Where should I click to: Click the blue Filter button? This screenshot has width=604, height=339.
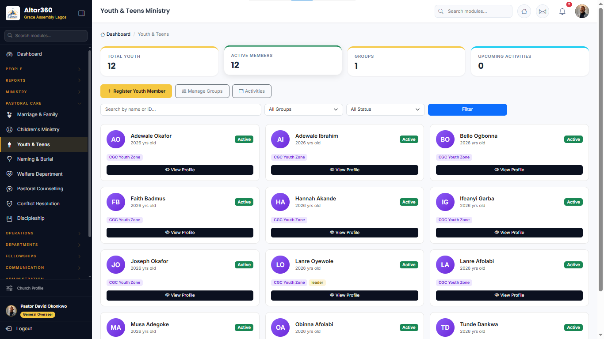click(x=467, y=109)
